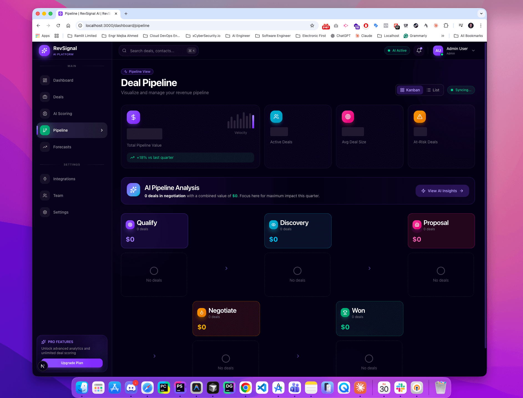Click the Syncing status pill
Viewport: 523px width, 398px height.
461,90
